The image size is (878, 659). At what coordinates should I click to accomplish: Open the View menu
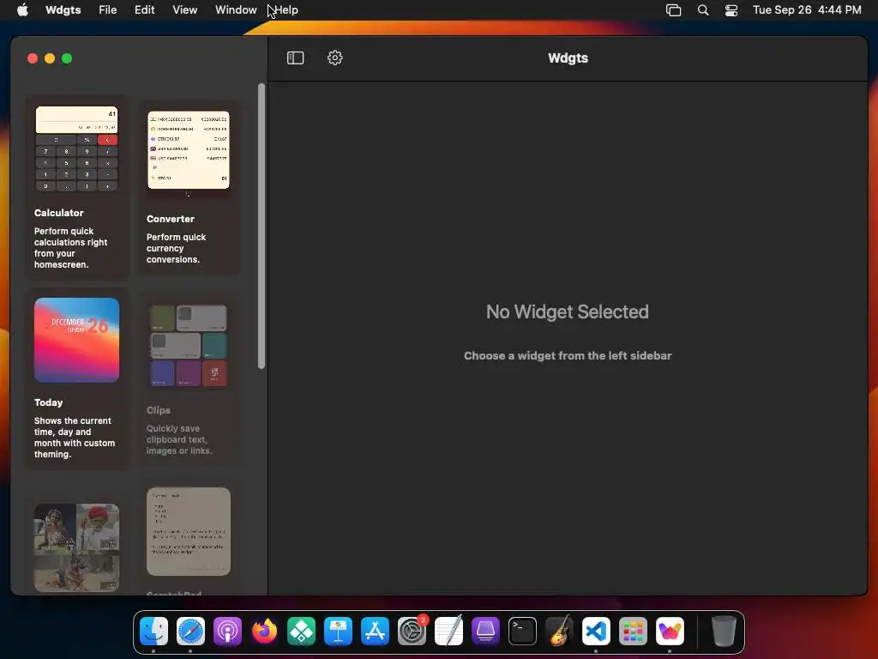(185, 9)
